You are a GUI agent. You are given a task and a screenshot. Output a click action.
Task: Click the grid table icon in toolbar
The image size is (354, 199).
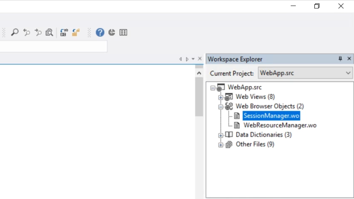pos(123,32)
